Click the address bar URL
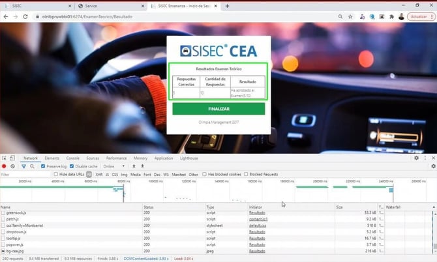437x262 pixels. 87,17
